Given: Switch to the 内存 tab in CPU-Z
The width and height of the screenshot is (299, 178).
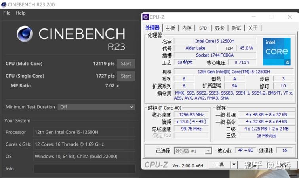Looking at the screenshot, I should (x=187, y=28).
